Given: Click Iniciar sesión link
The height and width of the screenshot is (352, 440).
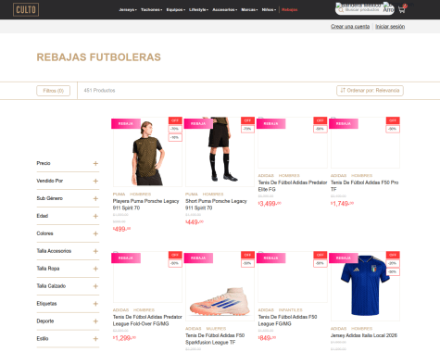Looking at the screenshot, I should [x=390, y=27].
